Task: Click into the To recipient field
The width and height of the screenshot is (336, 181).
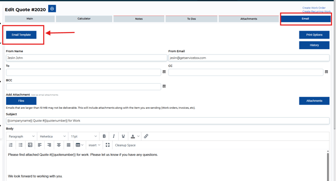Action: tap(83, 72)
